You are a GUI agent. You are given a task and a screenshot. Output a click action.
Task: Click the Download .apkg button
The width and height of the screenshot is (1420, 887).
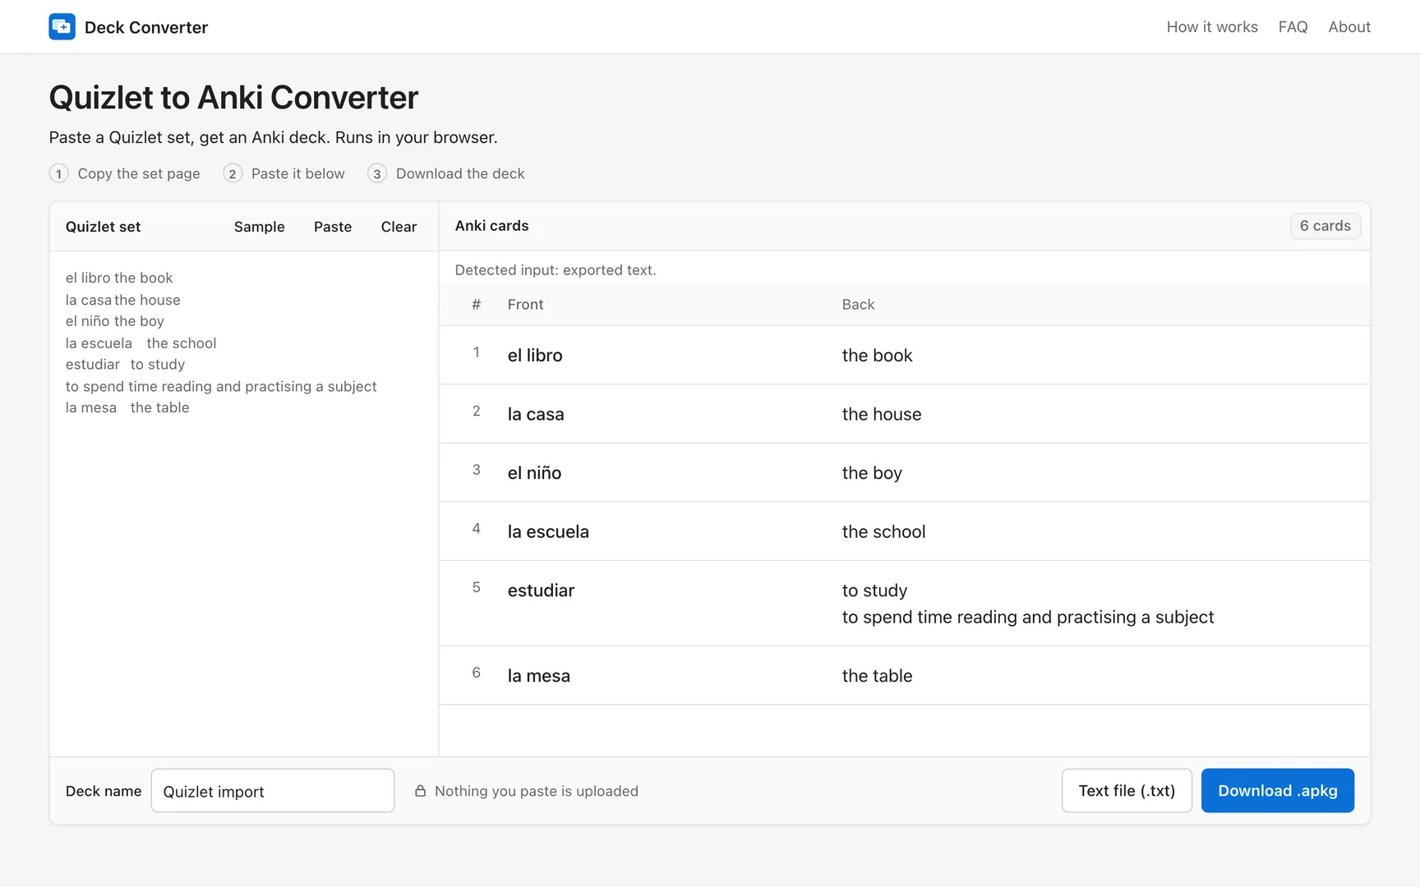point(1278,791)
